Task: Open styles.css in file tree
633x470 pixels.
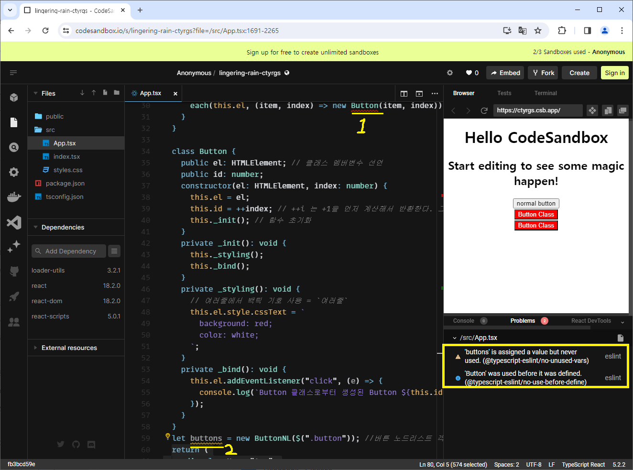Action: pos(68,170)
